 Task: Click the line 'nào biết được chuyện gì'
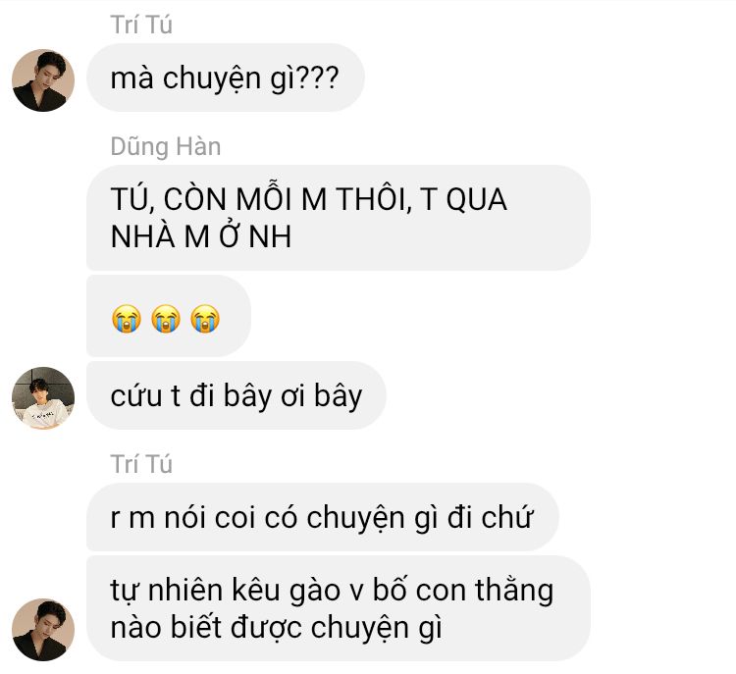coord(277,628)
